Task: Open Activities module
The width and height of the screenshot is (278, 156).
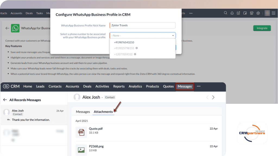Action: (102, 86)
